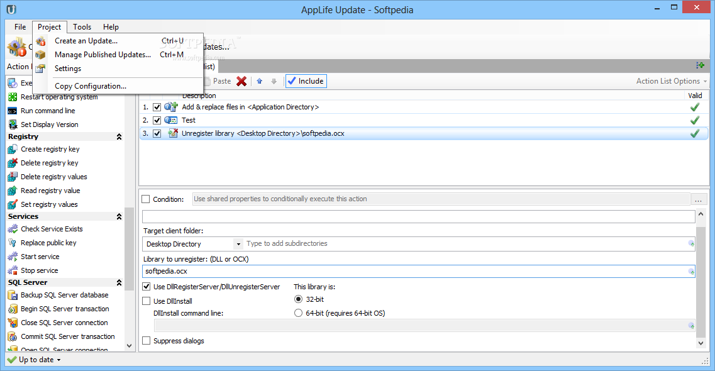Select 64-bit (requires 64-bit OS) option
This screenshot has width=715, height=371.
pyautogui.click(x=298, y=313)
